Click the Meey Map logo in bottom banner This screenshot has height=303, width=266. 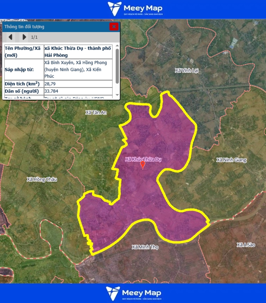point(133,294)
